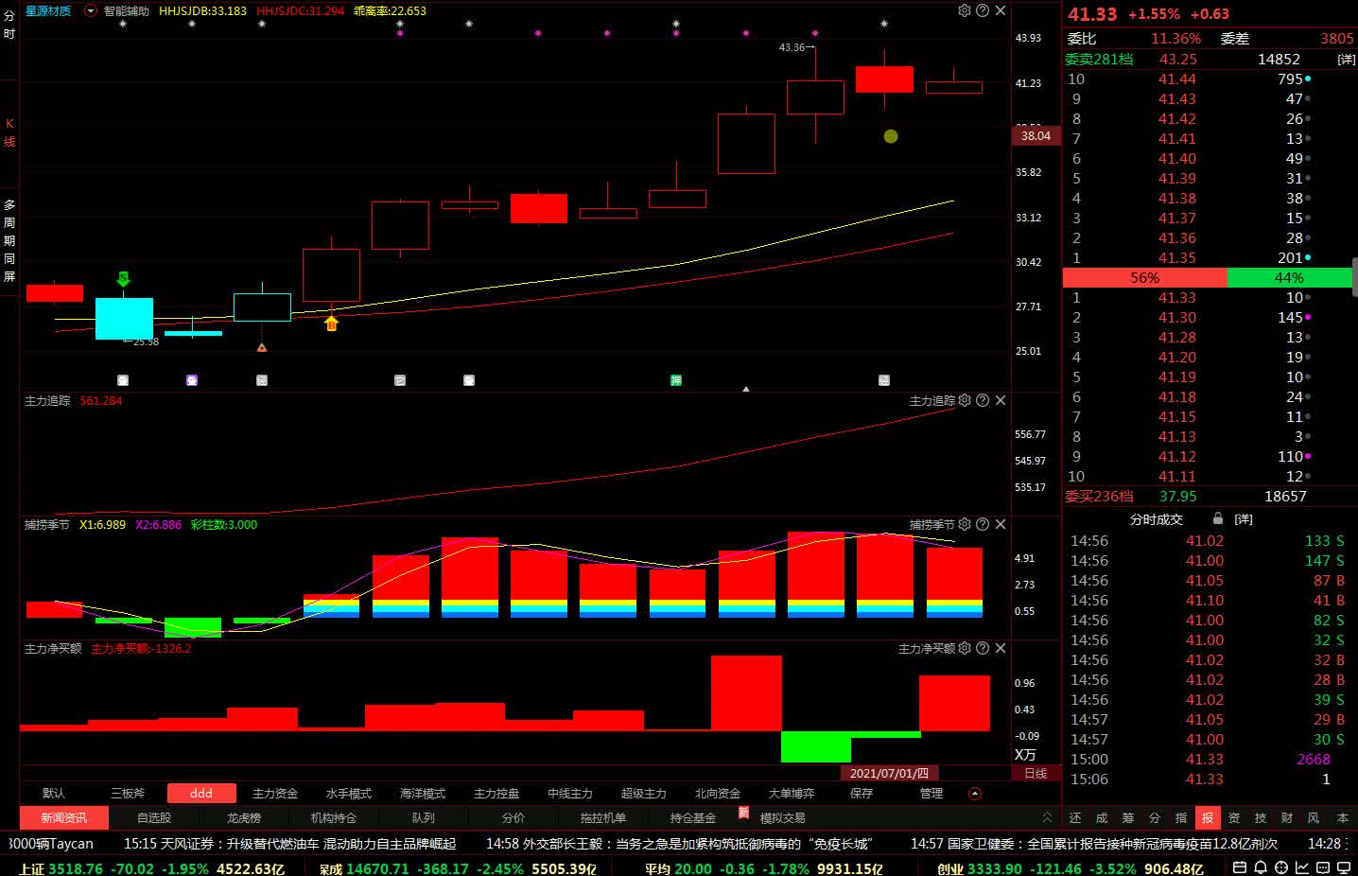1358x876 pixels.
Task: Toggle 多周期同屏 on left sidebar
Action: click(9, 240)
